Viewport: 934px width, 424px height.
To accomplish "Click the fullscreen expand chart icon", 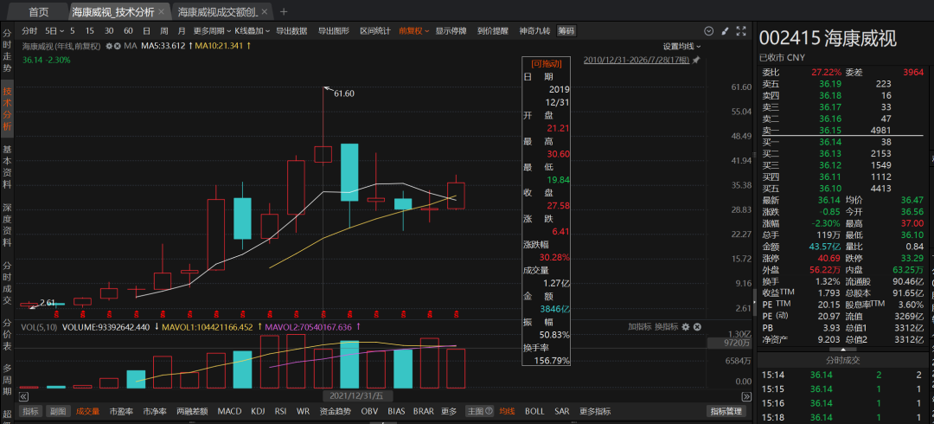I will (x=741, y=31).
